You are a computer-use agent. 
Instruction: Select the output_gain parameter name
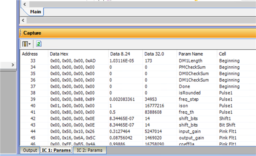click(191, 138)
